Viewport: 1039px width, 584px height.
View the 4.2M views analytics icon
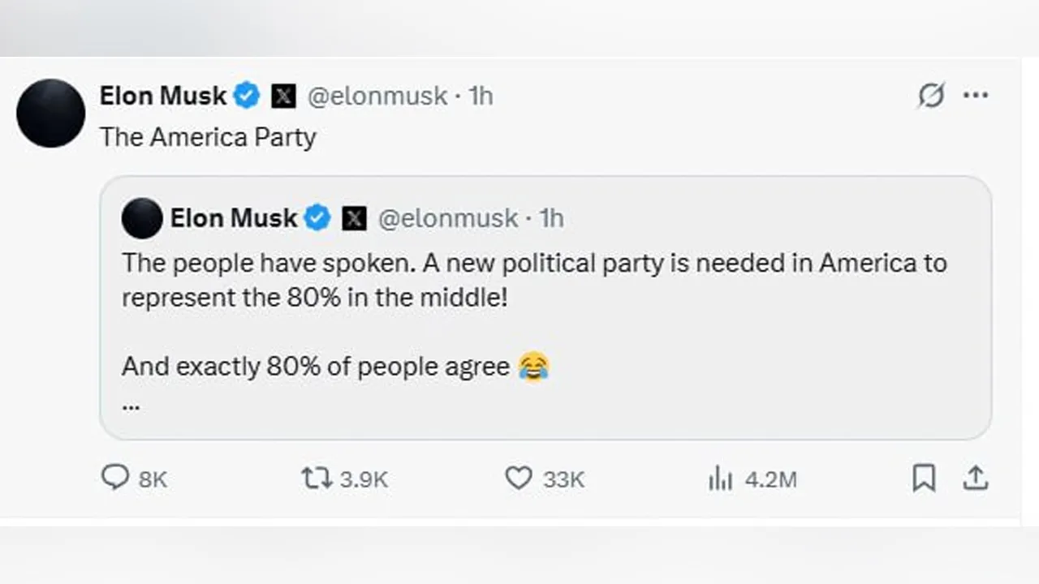tap(720, 479)
